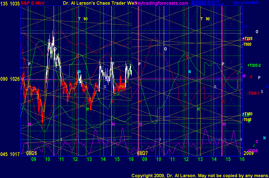Click the 08/26 date marker

[x=32, y=153]
